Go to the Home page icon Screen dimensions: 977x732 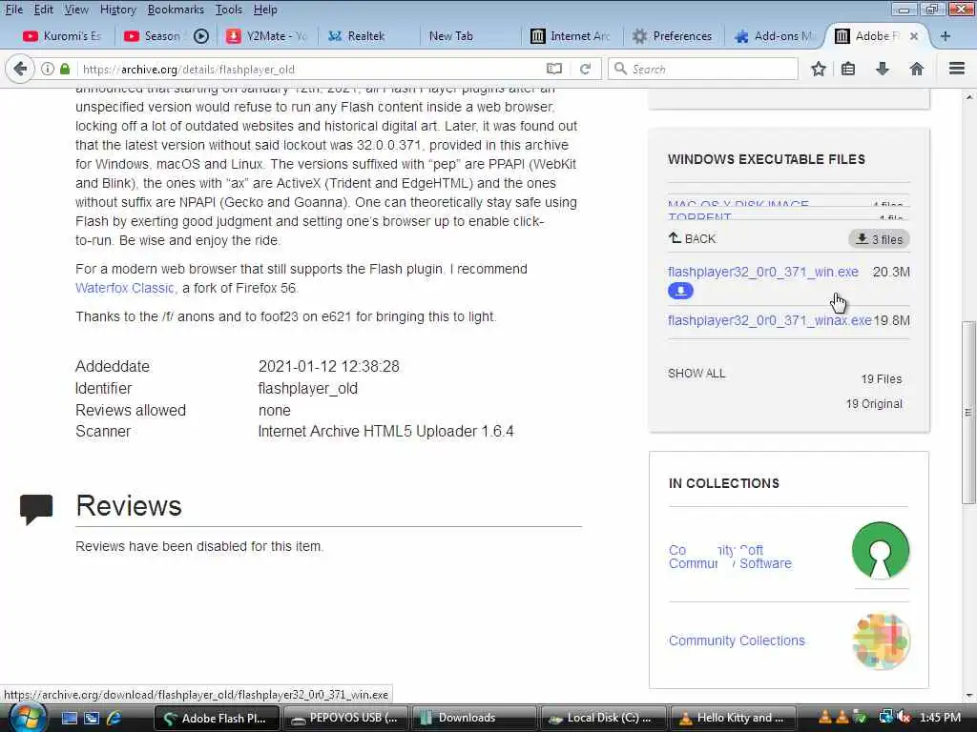[916, 69]
